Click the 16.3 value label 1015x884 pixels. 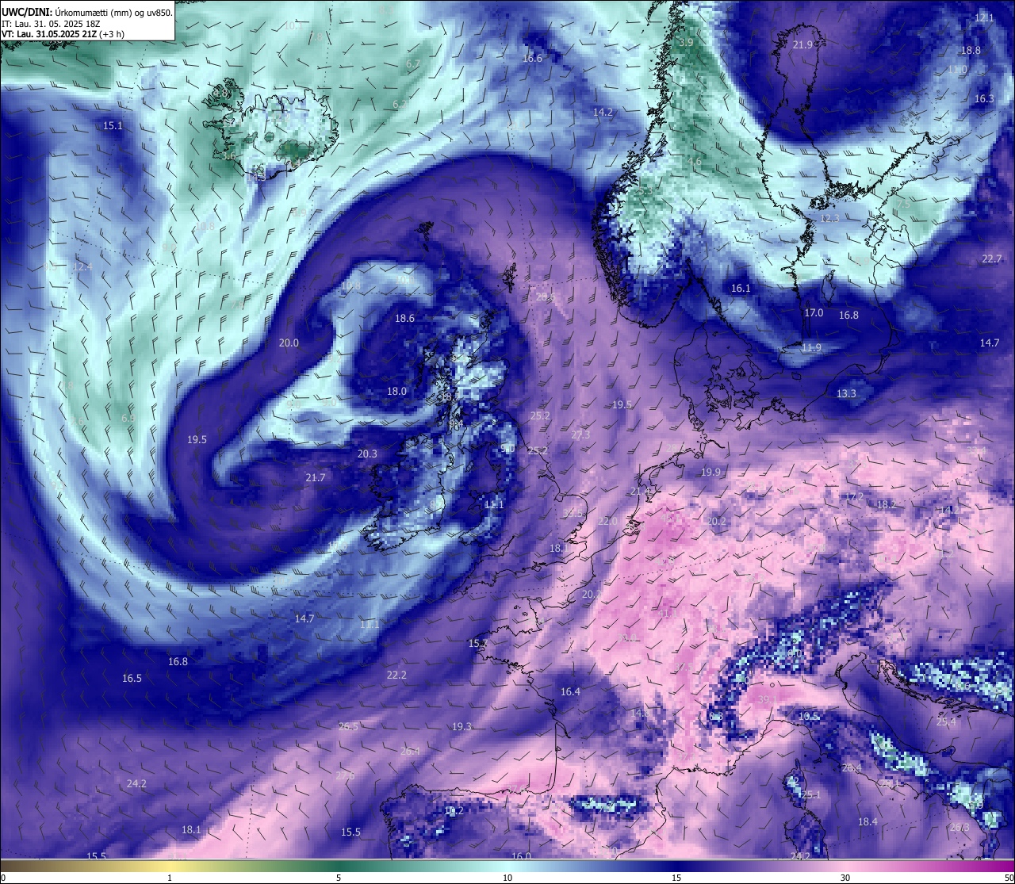983,99
